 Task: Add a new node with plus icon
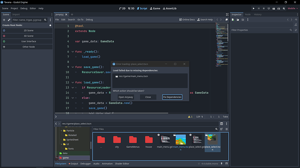pos(4,20)
